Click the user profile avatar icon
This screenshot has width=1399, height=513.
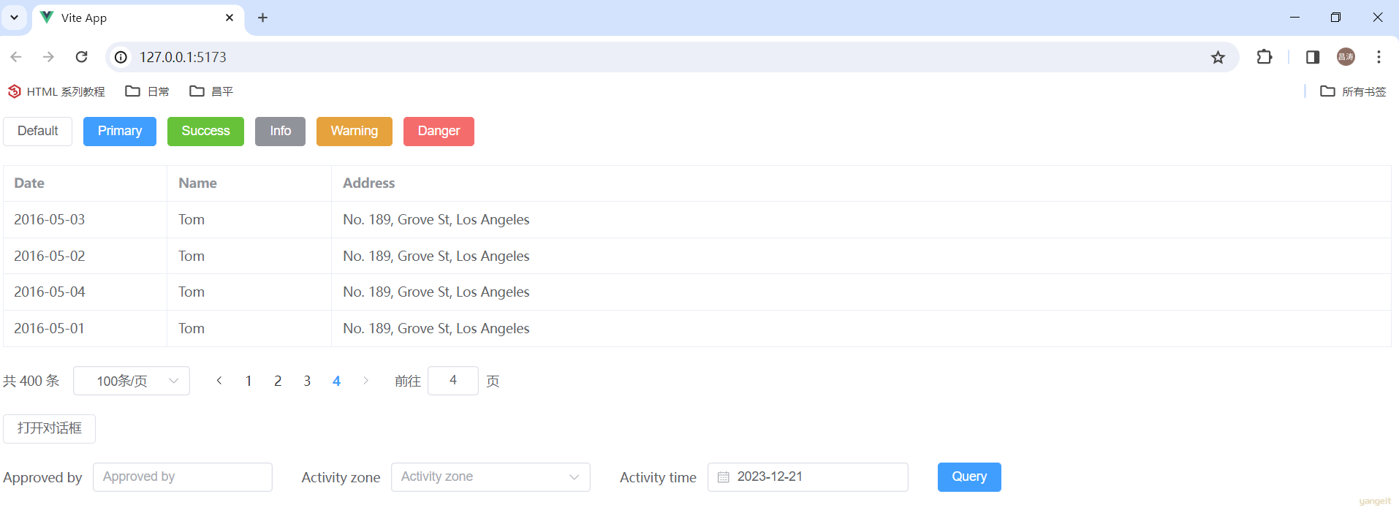(x=1346, y=57)
